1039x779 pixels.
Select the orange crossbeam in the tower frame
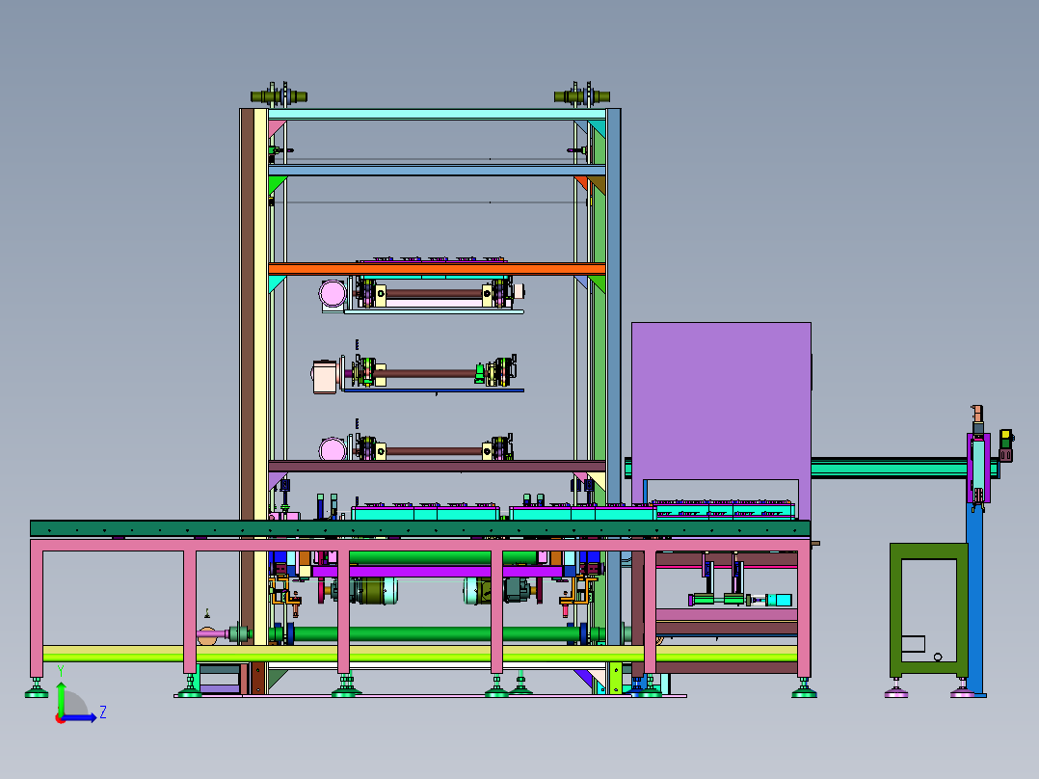click(x=437, y=269)
